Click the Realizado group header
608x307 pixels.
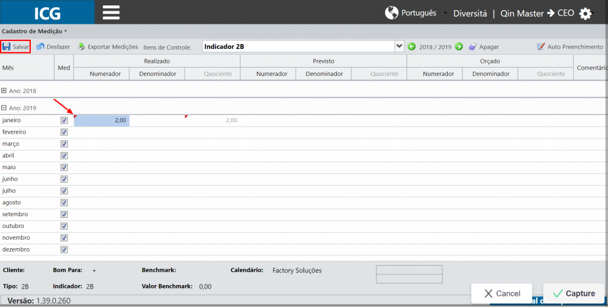click(157, 61)
